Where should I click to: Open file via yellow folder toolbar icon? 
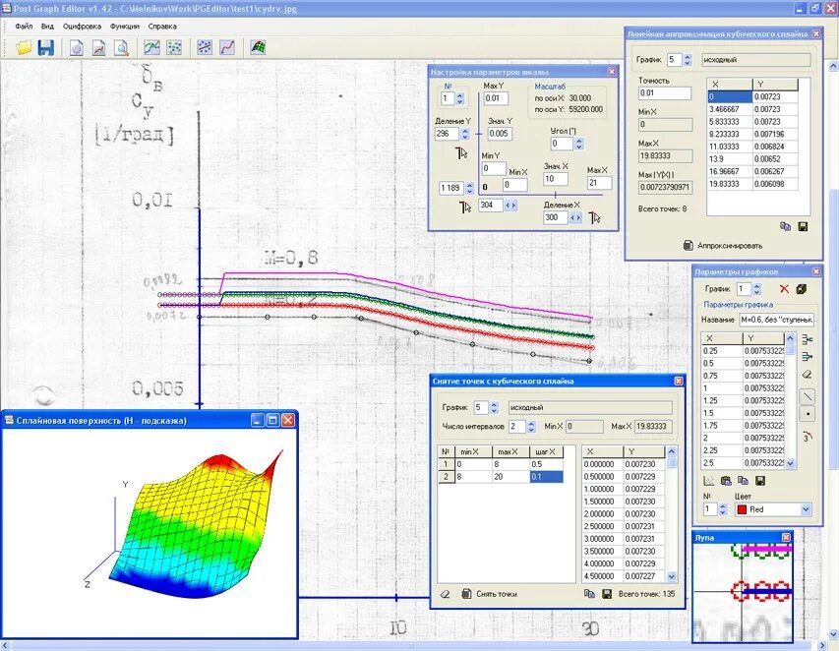point(24,47)
